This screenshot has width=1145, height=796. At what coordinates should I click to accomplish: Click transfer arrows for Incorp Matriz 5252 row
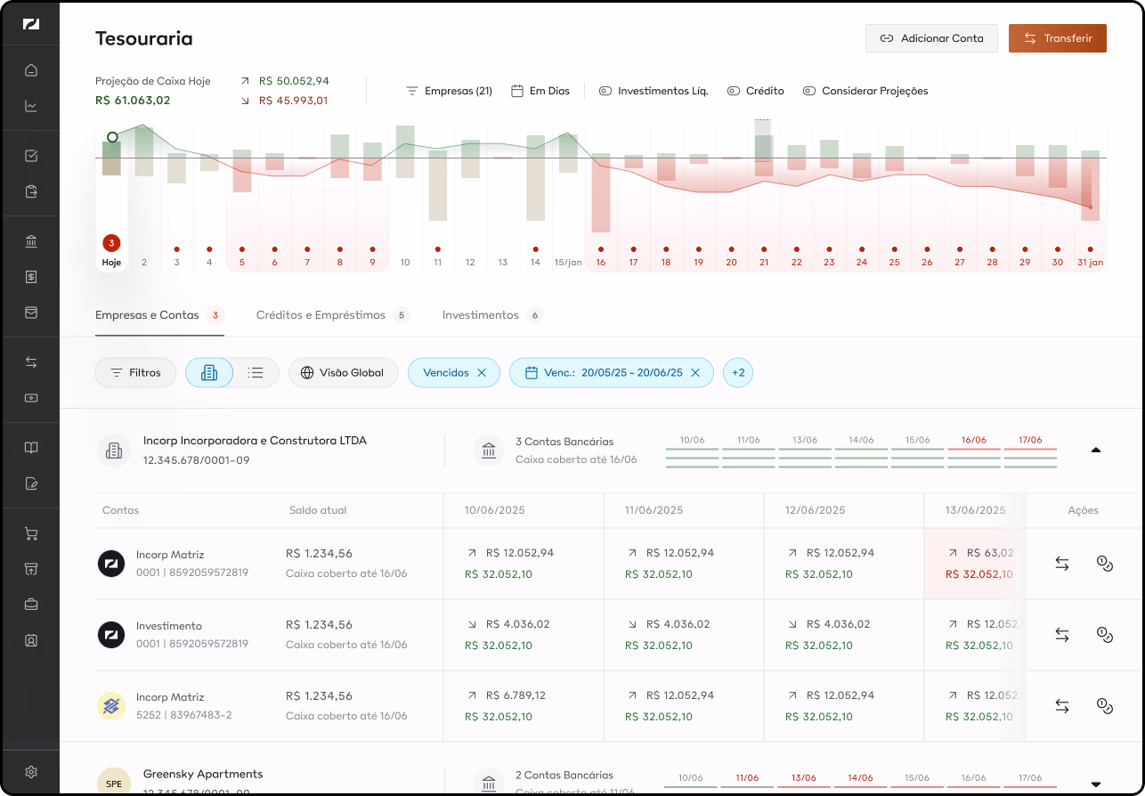[1062, 706]
